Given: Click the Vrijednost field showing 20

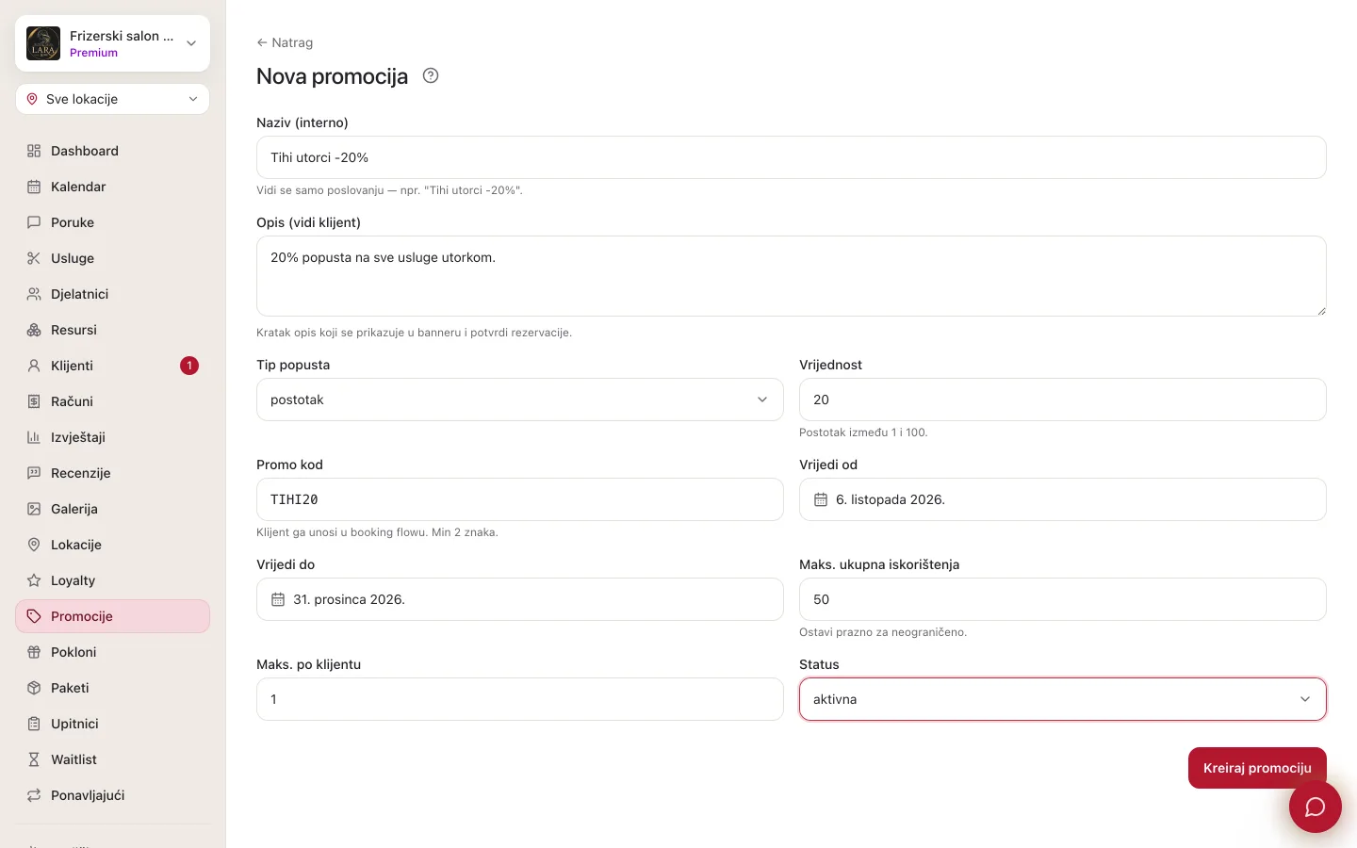Looking at the screenshot, I should [x=1063, y=400].
